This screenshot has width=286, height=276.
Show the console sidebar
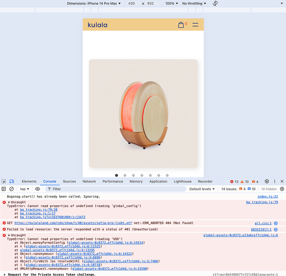[x=4, y=189]
